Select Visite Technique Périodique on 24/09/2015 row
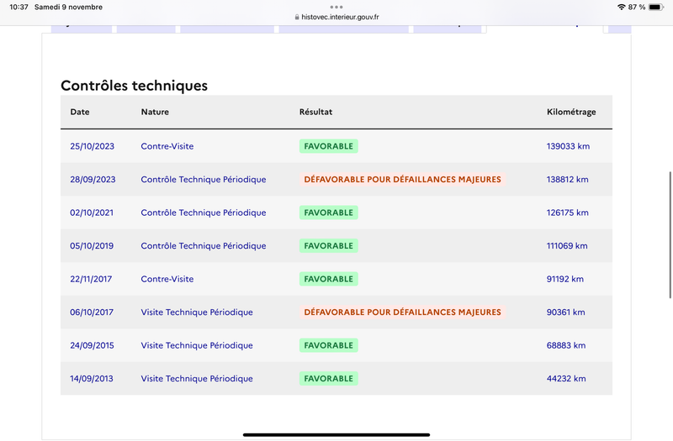 pyautogui.click(x=197, y=345)
